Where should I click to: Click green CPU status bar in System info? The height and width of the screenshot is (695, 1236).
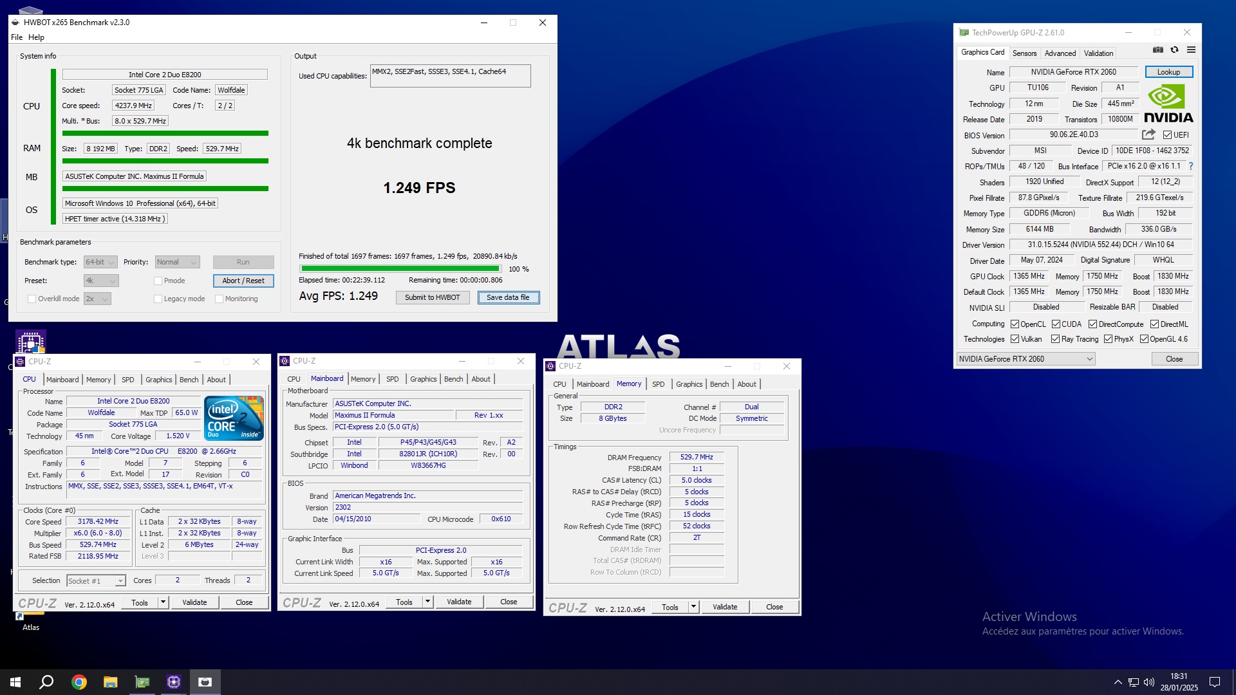(x=165, y=133)
